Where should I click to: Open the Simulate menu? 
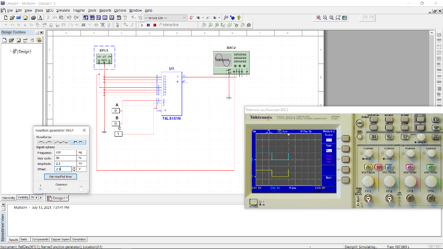pos(63,10)
